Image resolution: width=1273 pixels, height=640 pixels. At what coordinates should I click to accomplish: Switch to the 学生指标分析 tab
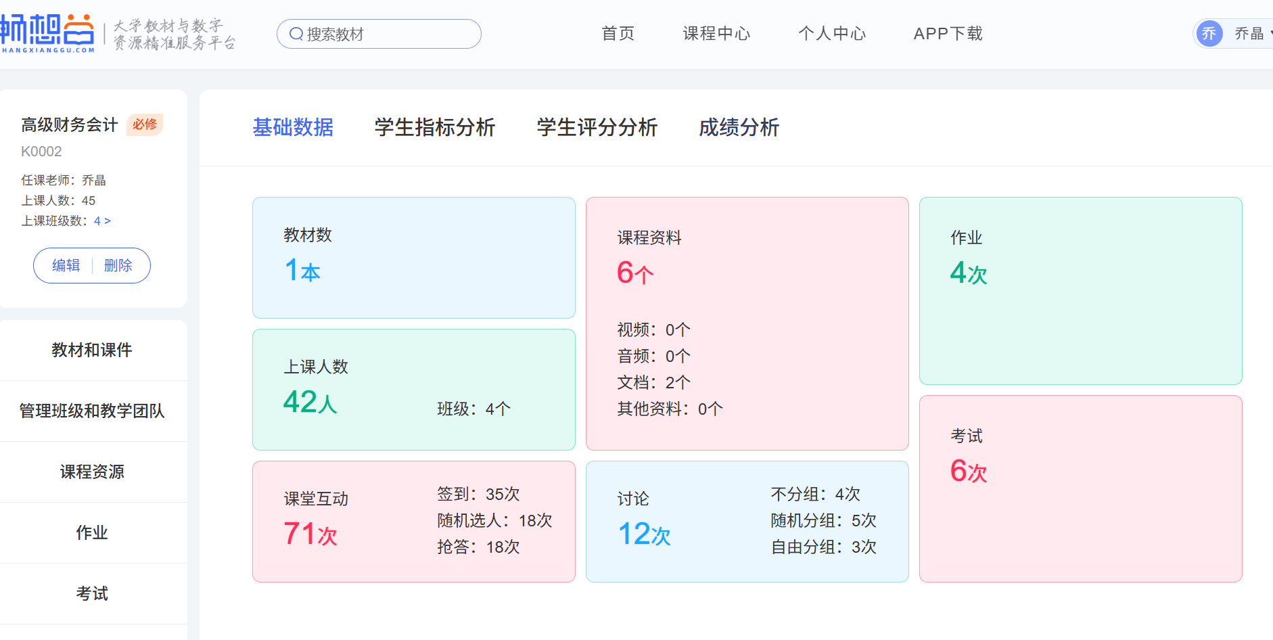click(x=435, y=127)
